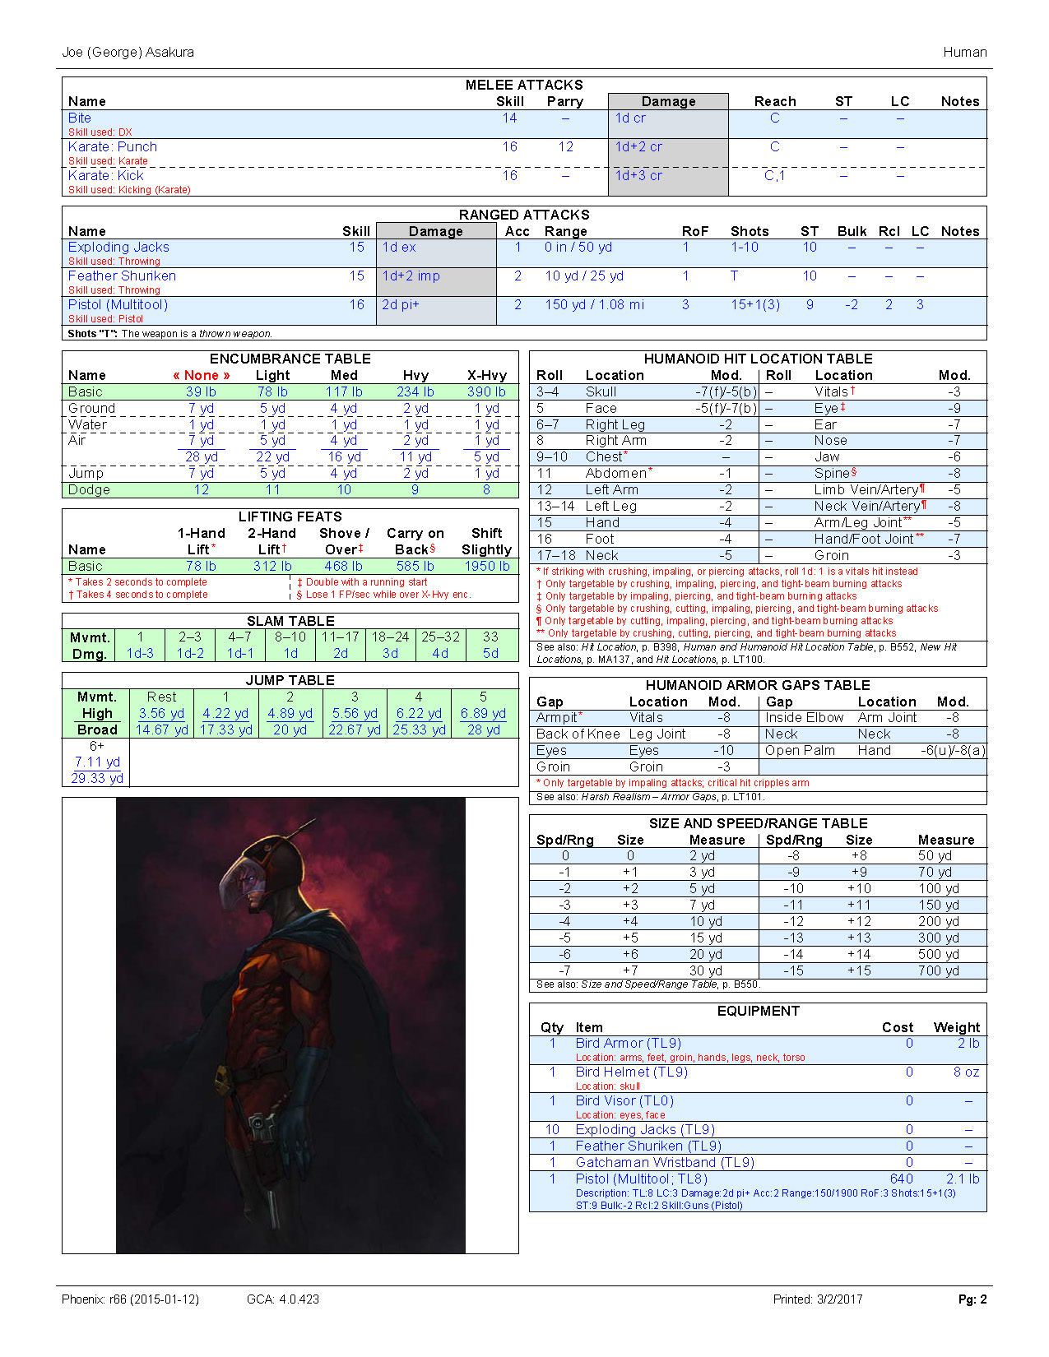Screen dimensions: 1049x1357
Task: Select the "ENCUMBRANCE TABLE" heading
Action: (290, 359)
